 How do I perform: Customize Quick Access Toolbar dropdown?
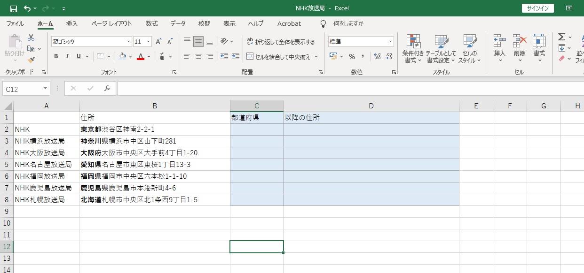tap(63, 8)
